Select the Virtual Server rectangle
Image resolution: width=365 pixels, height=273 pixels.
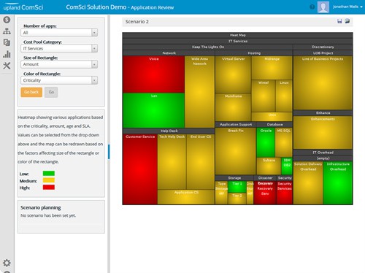(x=233, y=74)
